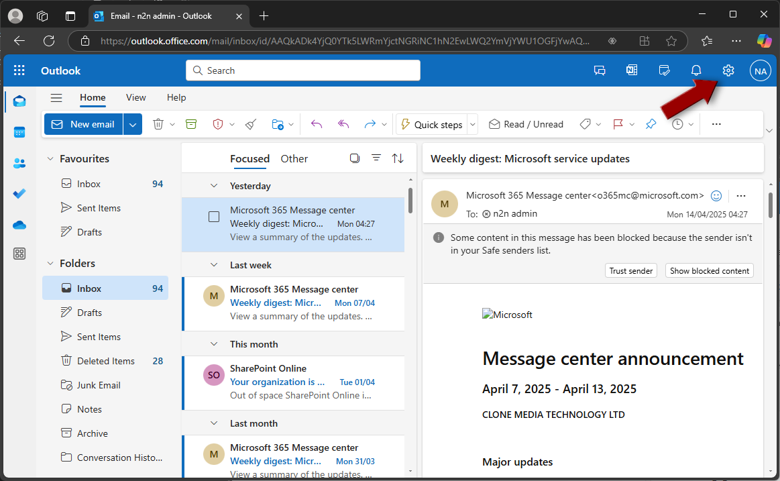Click message list vertical scrollbar
The width and height of the screenshot is (780, 481).
point(410,201)
